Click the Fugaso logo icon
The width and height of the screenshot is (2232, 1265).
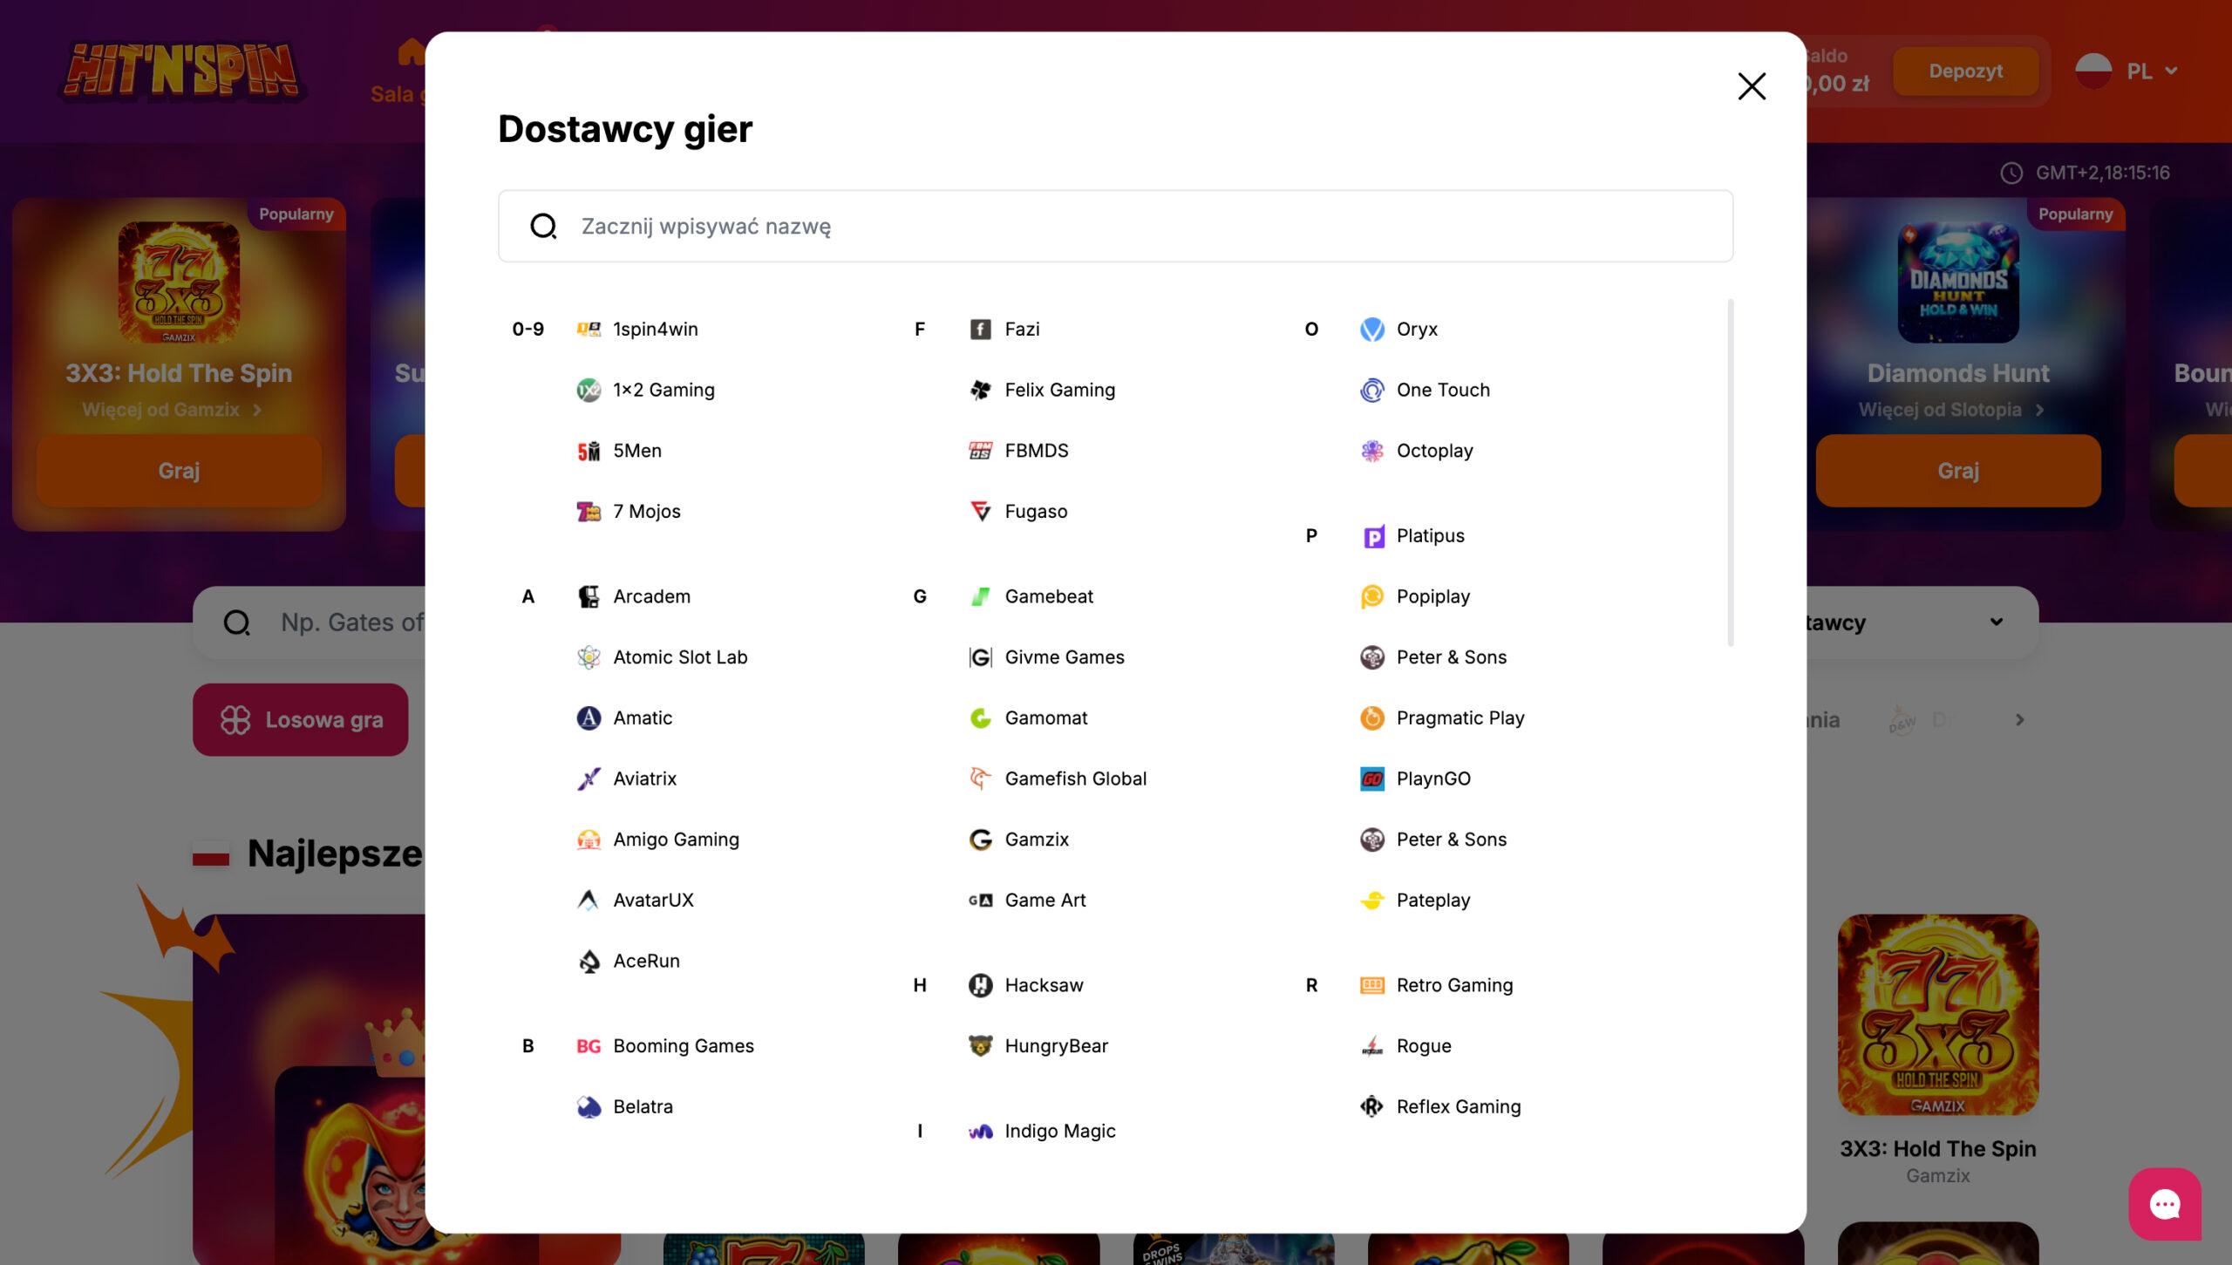tap(980, 512)
